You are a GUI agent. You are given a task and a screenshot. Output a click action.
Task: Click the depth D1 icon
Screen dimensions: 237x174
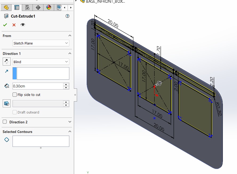click(x=7, y=86)
